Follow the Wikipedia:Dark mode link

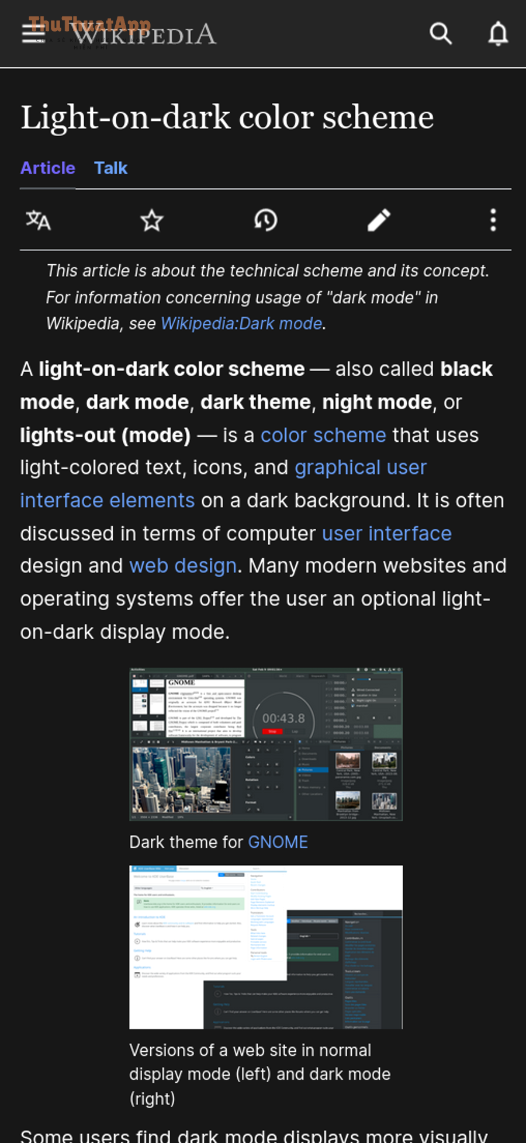pos(241,323)
